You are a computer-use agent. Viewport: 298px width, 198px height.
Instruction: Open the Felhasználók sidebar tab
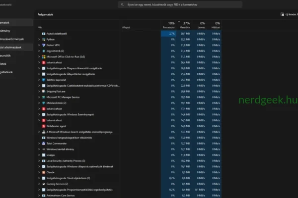pyautogui.click(x=16, y=55)
